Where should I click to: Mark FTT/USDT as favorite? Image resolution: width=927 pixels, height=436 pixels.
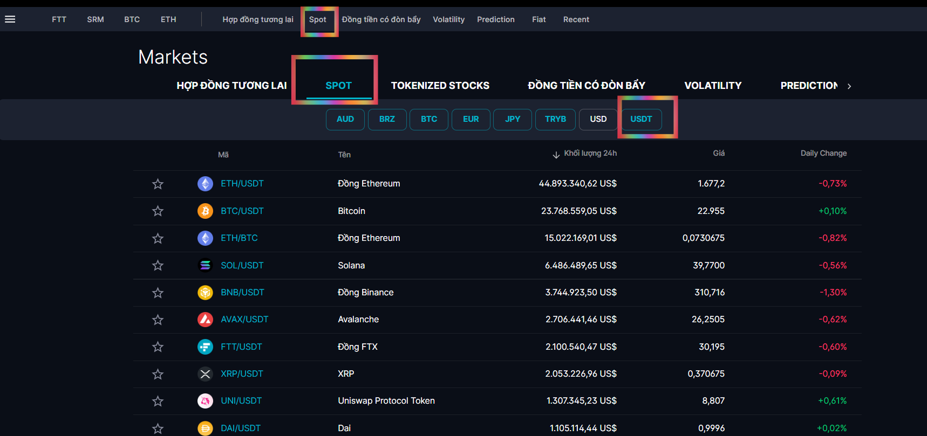click(158, 347)
